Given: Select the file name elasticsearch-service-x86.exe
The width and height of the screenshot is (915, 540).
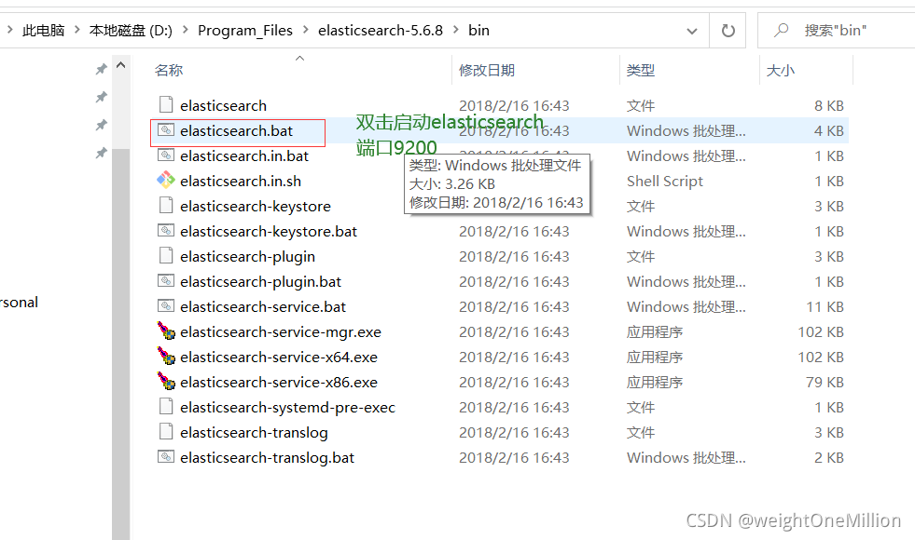Looking at the screenshot, I should [x=278, y=382].
